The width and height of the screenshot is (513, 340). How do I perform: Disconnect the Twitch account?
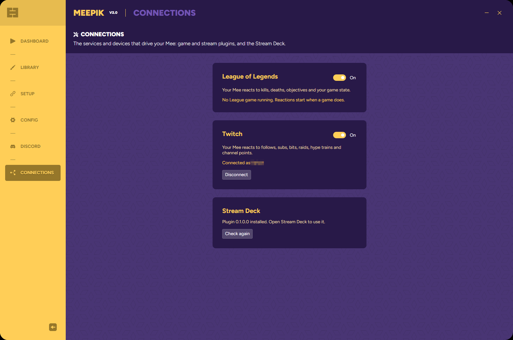[x=236, y=175]
